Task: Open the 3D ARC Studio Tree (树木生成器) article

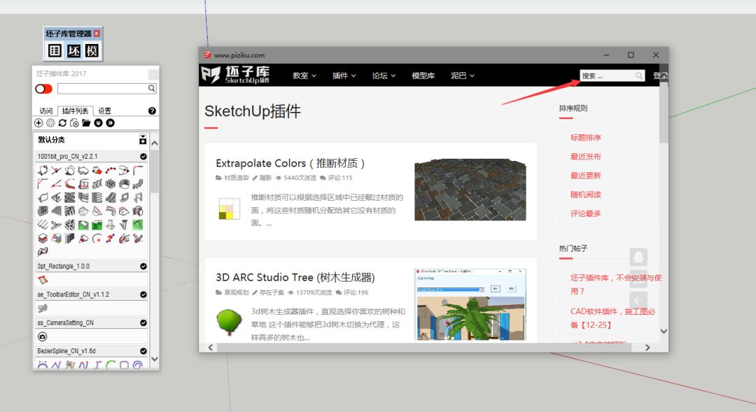Action: [x=295, y=278]
